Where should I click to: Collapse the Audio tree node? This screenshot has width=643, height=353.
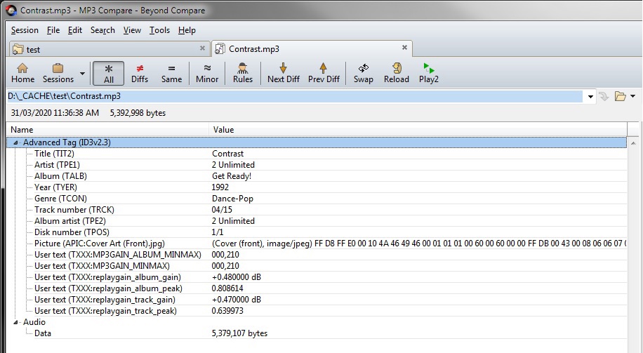tap(15, 322)
